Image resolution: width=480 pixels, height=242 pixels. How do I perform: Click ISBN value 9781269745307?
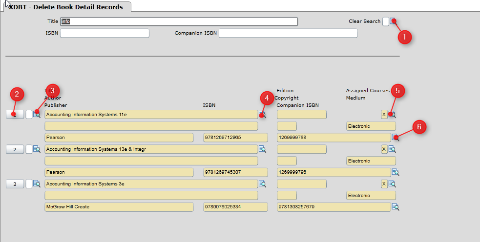tap(235, 172)
